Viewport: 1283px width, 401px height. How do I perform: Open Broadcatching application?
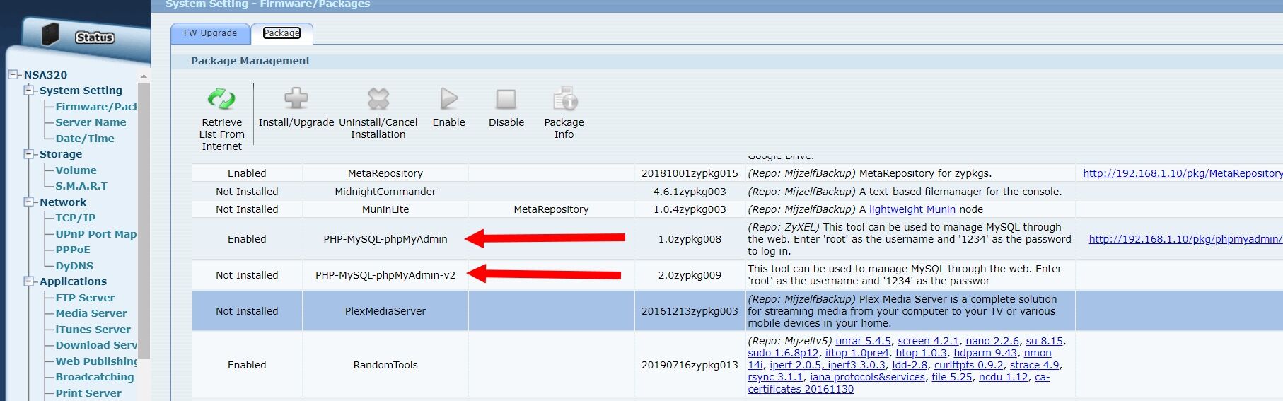pos(94,376)
